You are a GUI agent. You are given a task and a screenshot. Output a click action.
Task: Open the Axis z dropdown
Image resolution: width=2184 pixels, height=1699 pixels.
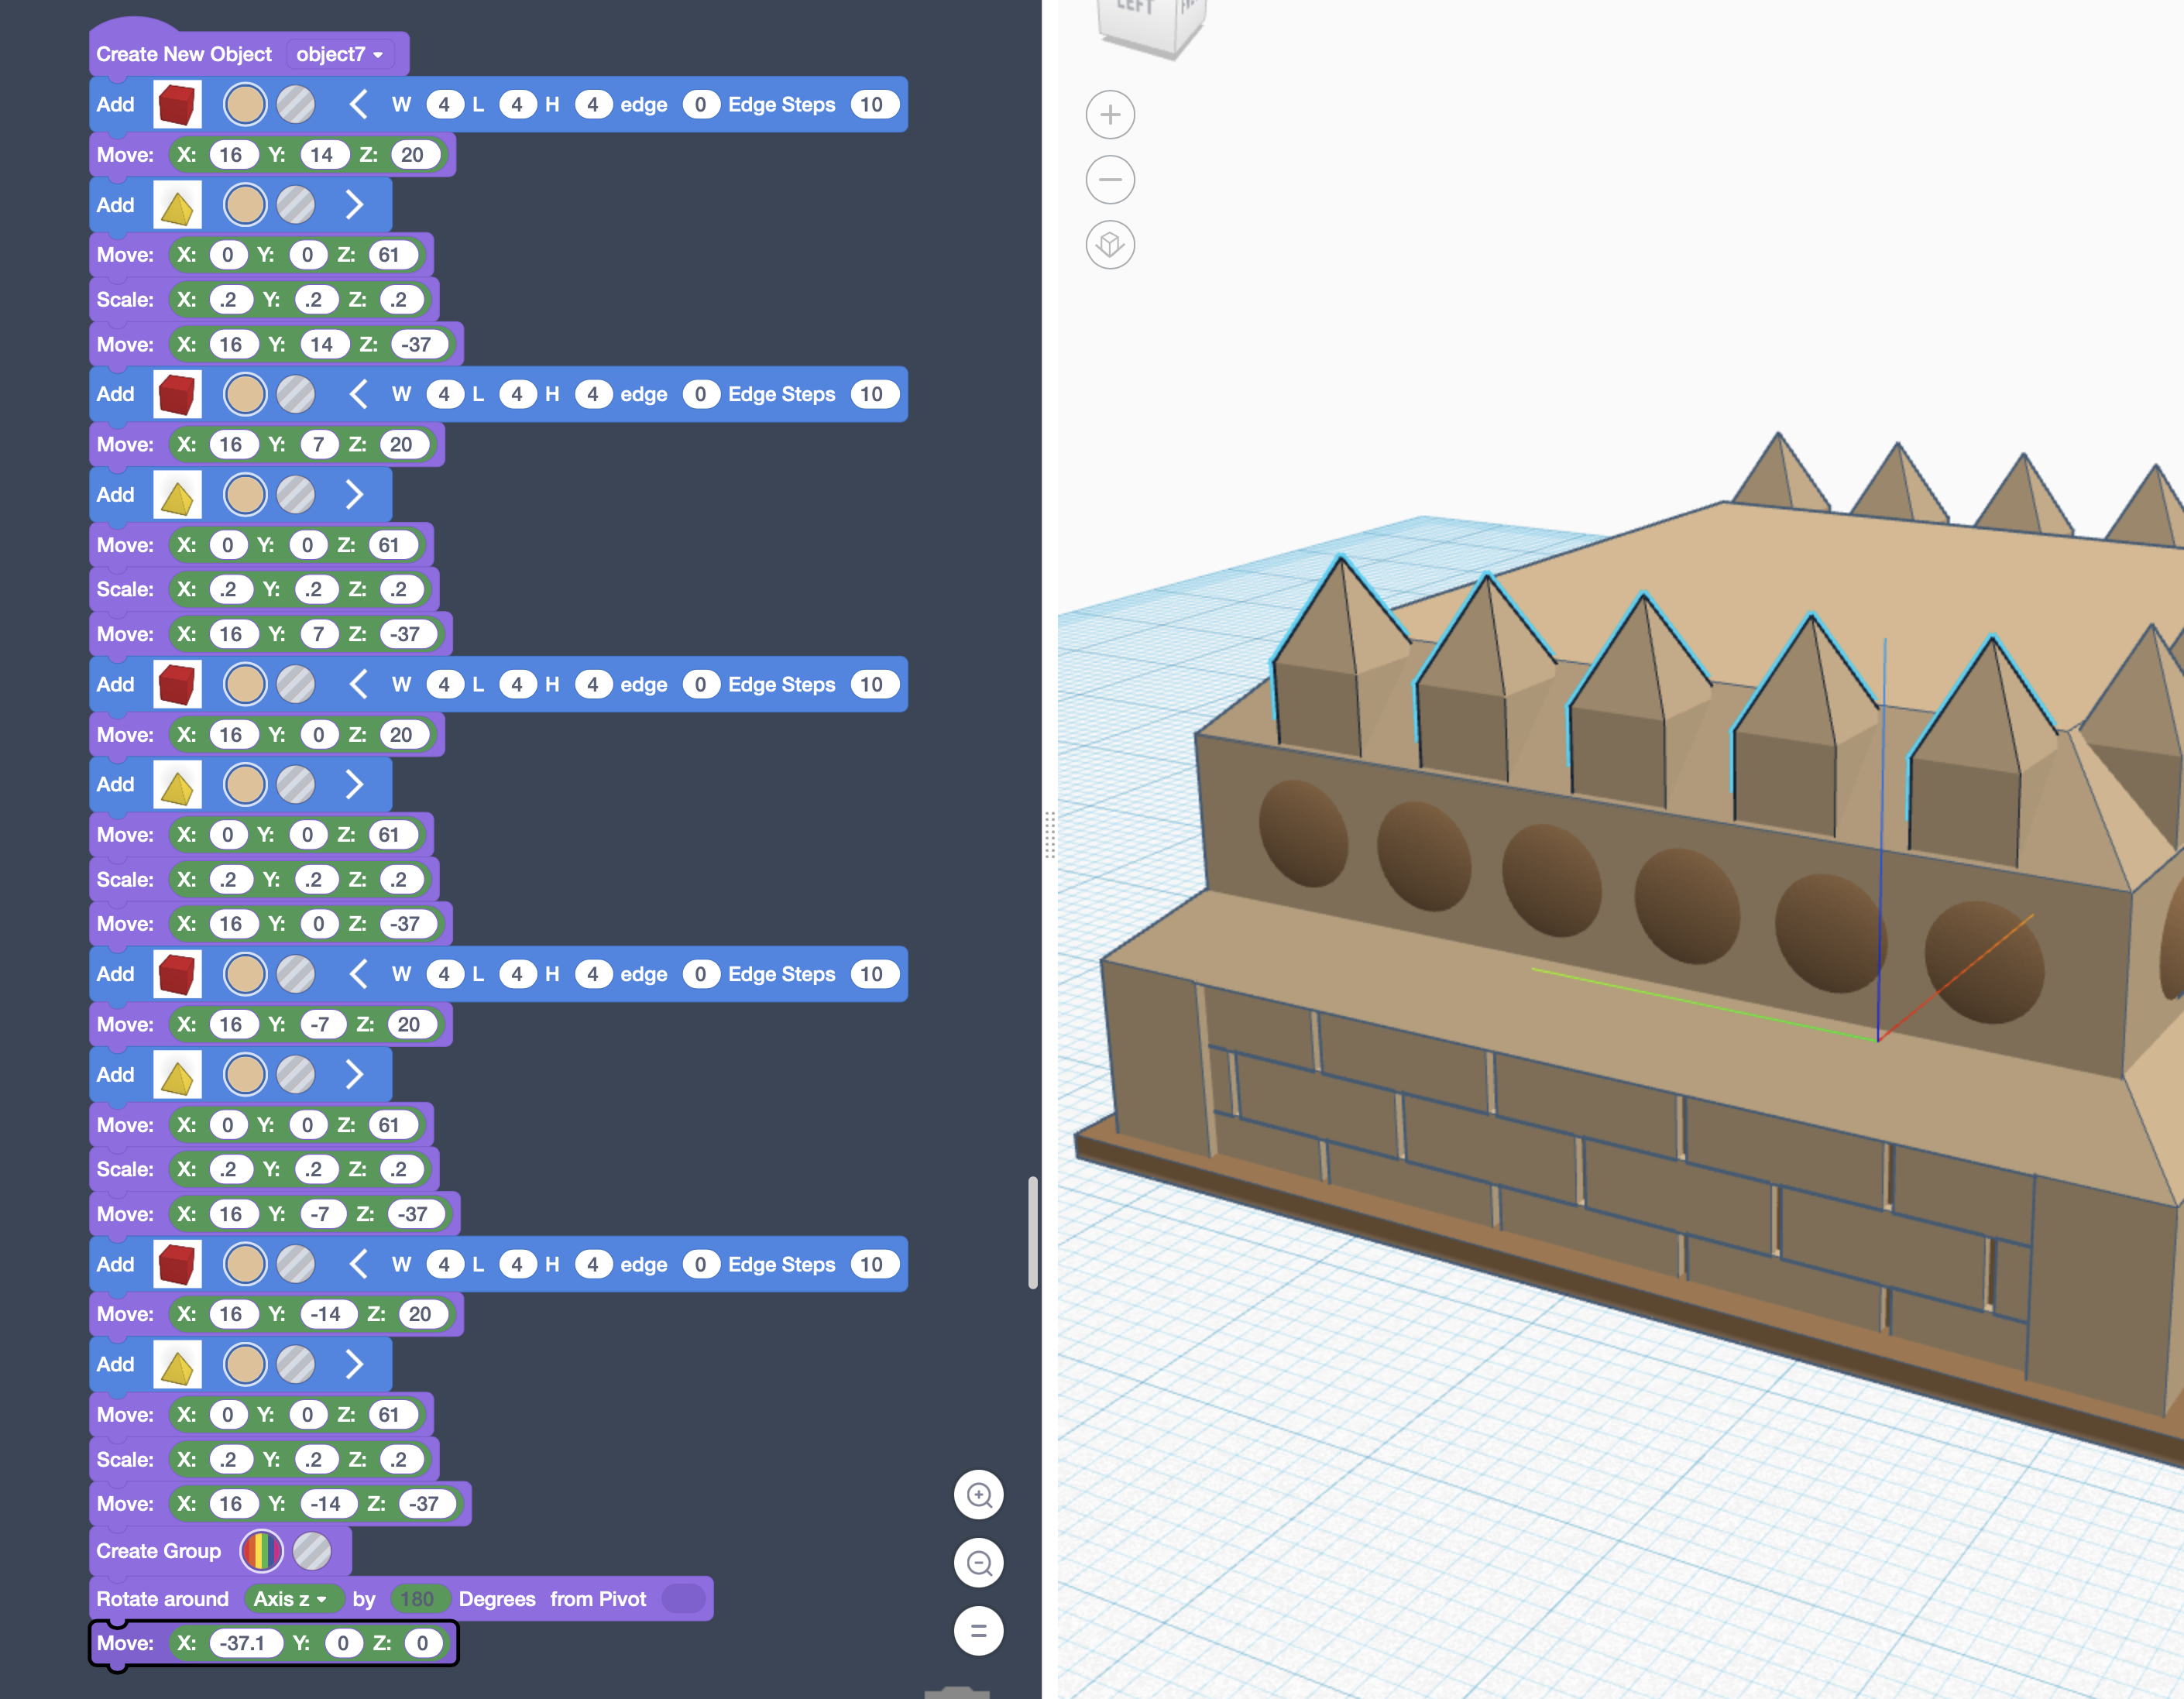290,1599
